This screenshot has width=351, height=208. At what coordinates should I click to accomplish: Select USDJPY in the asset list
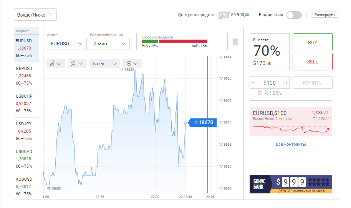click(x=26, y=131)
